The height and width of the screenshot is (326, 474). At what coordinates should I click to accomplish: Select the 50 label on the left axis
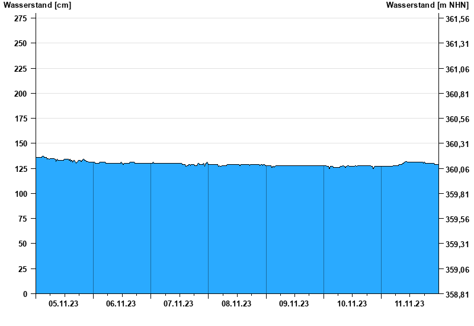point(23,244)
